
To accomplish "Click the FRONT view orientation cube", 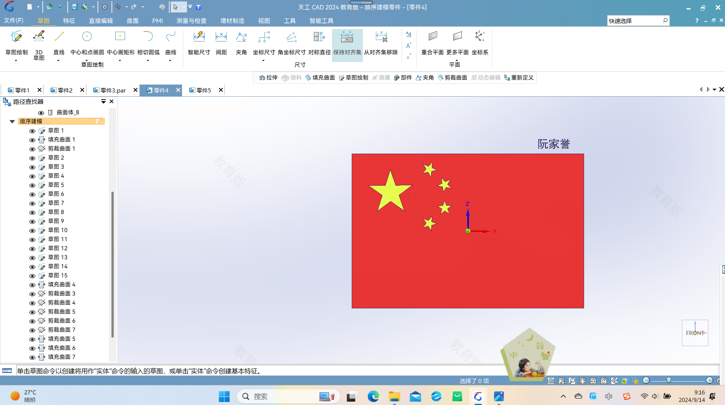I will (695, 333).
